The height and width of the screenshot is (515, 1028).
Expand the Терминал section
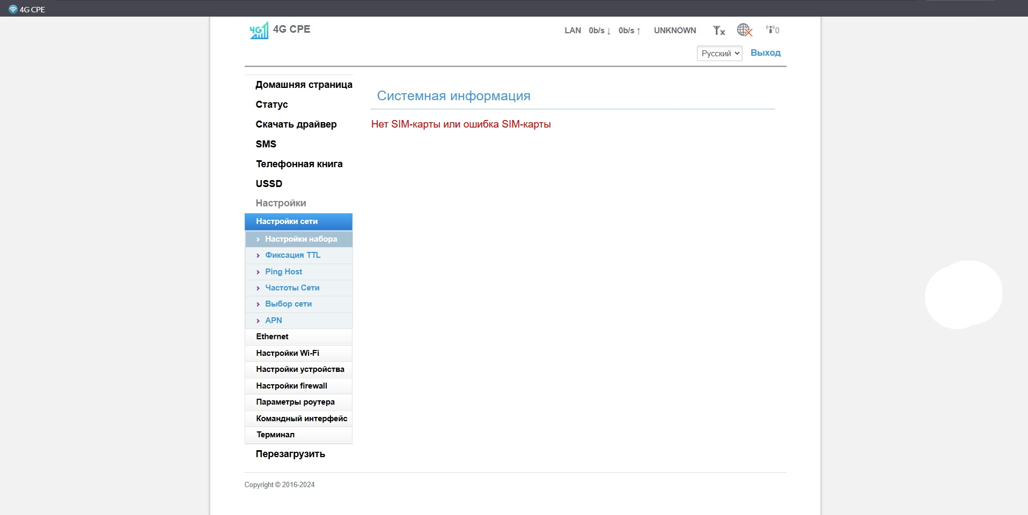pos(298,435)
